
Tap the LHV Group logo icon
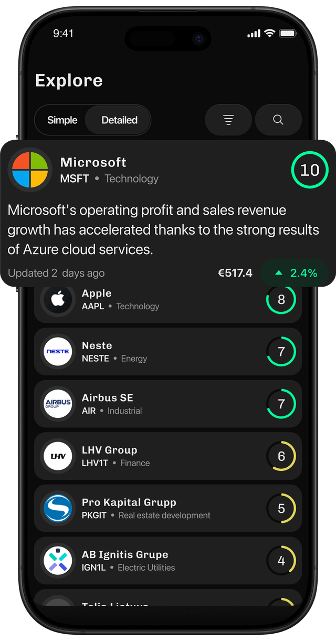(57, 456)
